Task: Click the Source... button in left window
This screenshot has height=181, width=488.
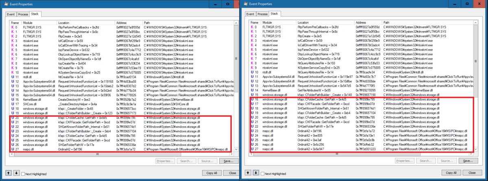Action: tap(207, 161)
